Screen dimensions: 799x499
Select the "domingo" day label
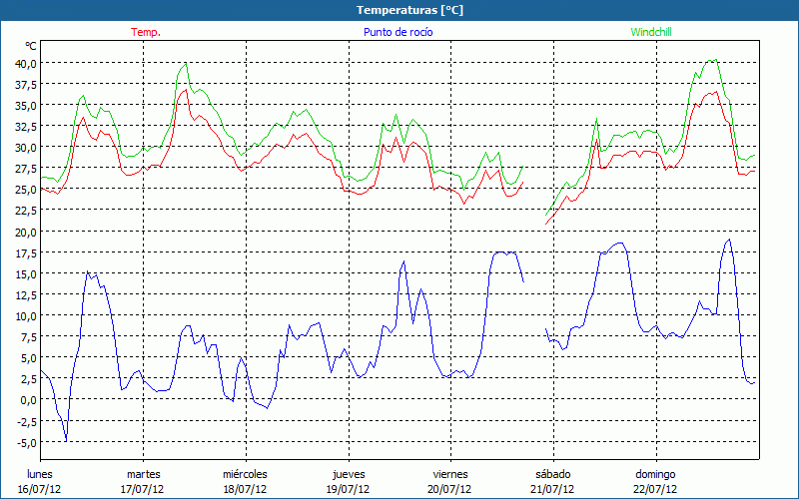click(655, 474)
